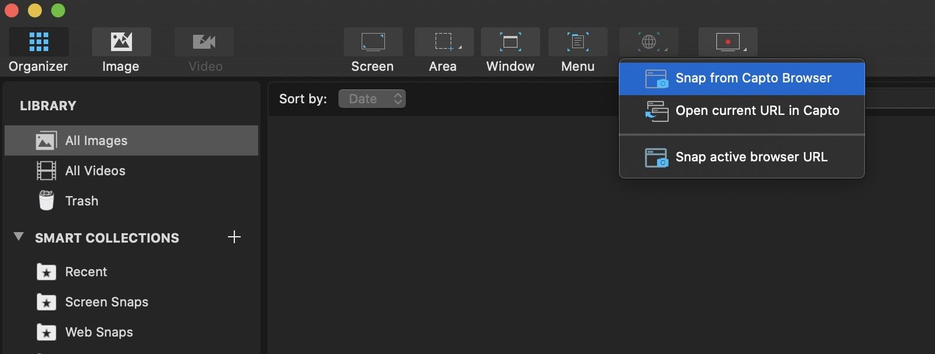Viewport: 935px width, 354px height.
Task: Show All Videos in the library
Action: (x=95, y=171)
